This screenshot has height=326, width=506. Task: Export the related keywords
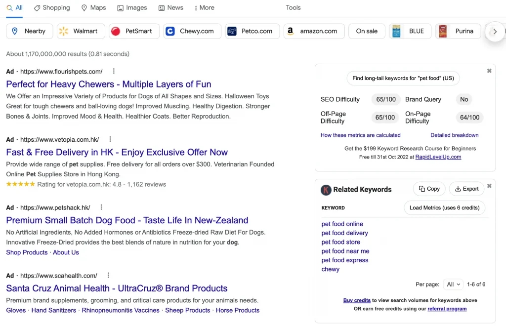466,189
